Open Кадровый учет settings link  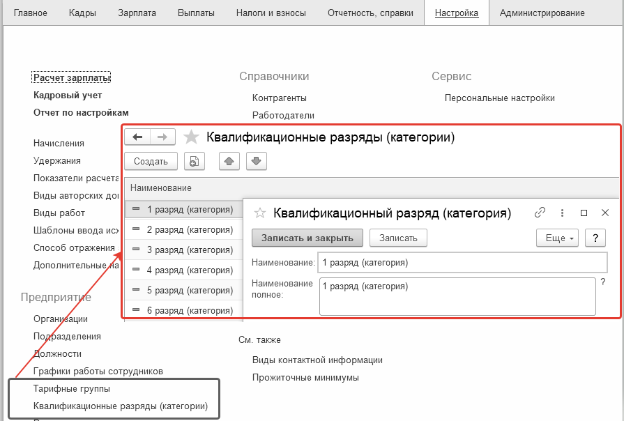(x=68, y=95)
